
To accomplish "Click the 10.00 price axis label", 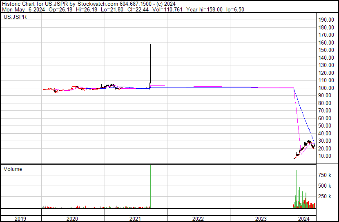I will [x=328, y=156].
